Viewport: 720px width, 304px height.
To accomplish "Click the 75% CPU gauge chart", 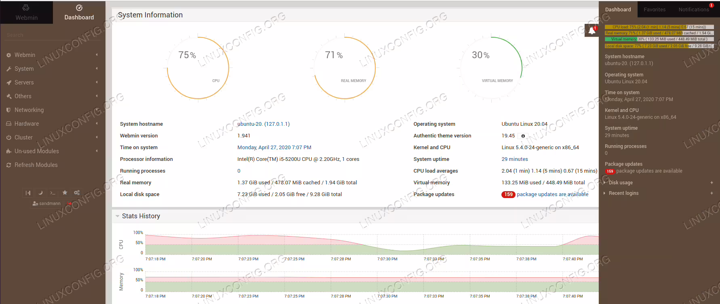I will point(198,68).
